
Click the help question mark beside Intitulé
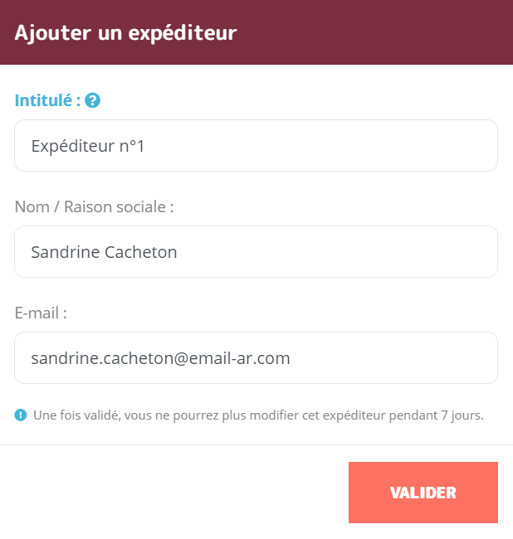coord(92,100)
